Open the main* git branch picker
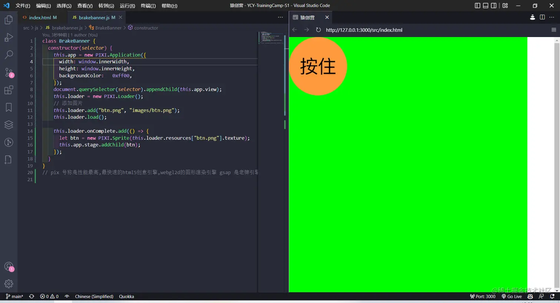560x303 pixels. (x=14, y=296)
